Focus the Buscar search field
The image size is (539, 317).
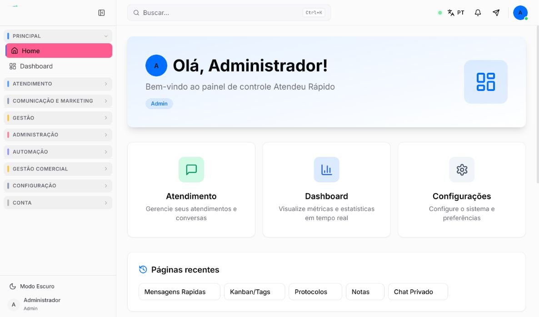229,13
